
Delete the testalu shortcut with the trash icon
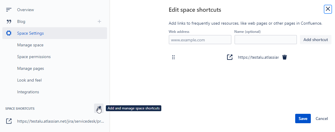pyautogui.click(x=284, y=57)
